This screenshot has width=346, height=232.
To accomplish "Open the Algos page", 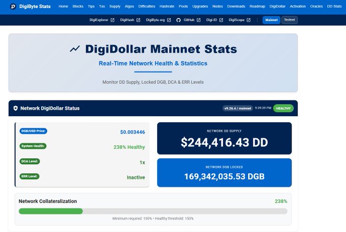I will coord(129,7).
